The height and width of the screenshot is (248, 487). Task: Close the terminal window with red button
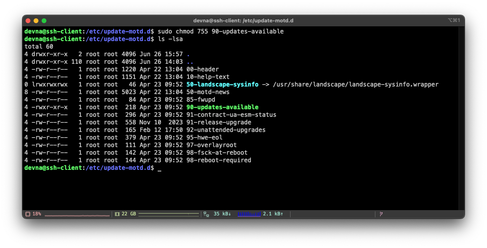point(28,21)
